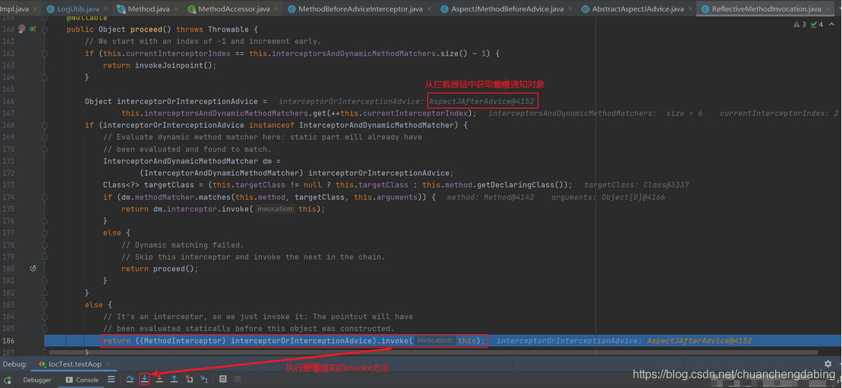
Task: Close the ReflectiveMethodInvocation.java tab
Action: click(828, 9)
